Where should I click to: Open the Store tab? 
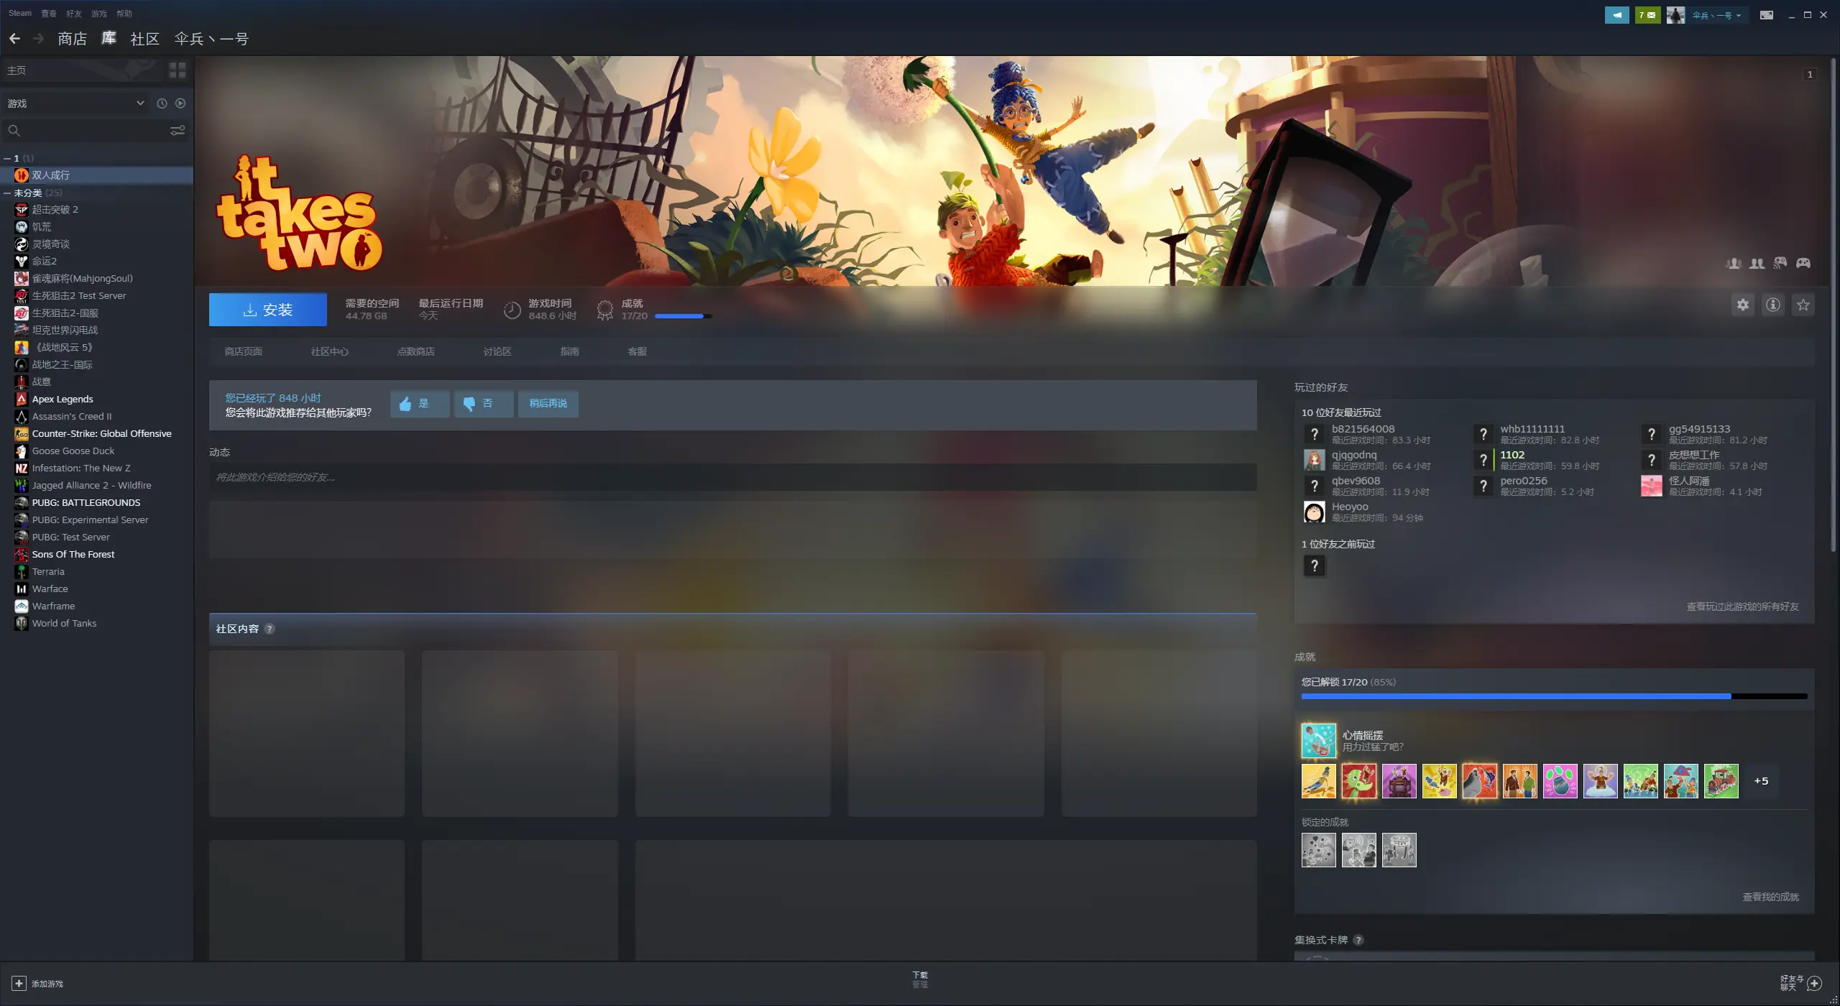[x=72, y=39]
